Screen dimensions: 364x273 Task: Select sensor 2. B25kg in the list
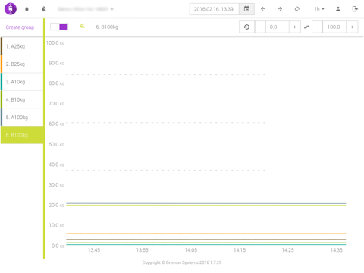click(22, 64)
